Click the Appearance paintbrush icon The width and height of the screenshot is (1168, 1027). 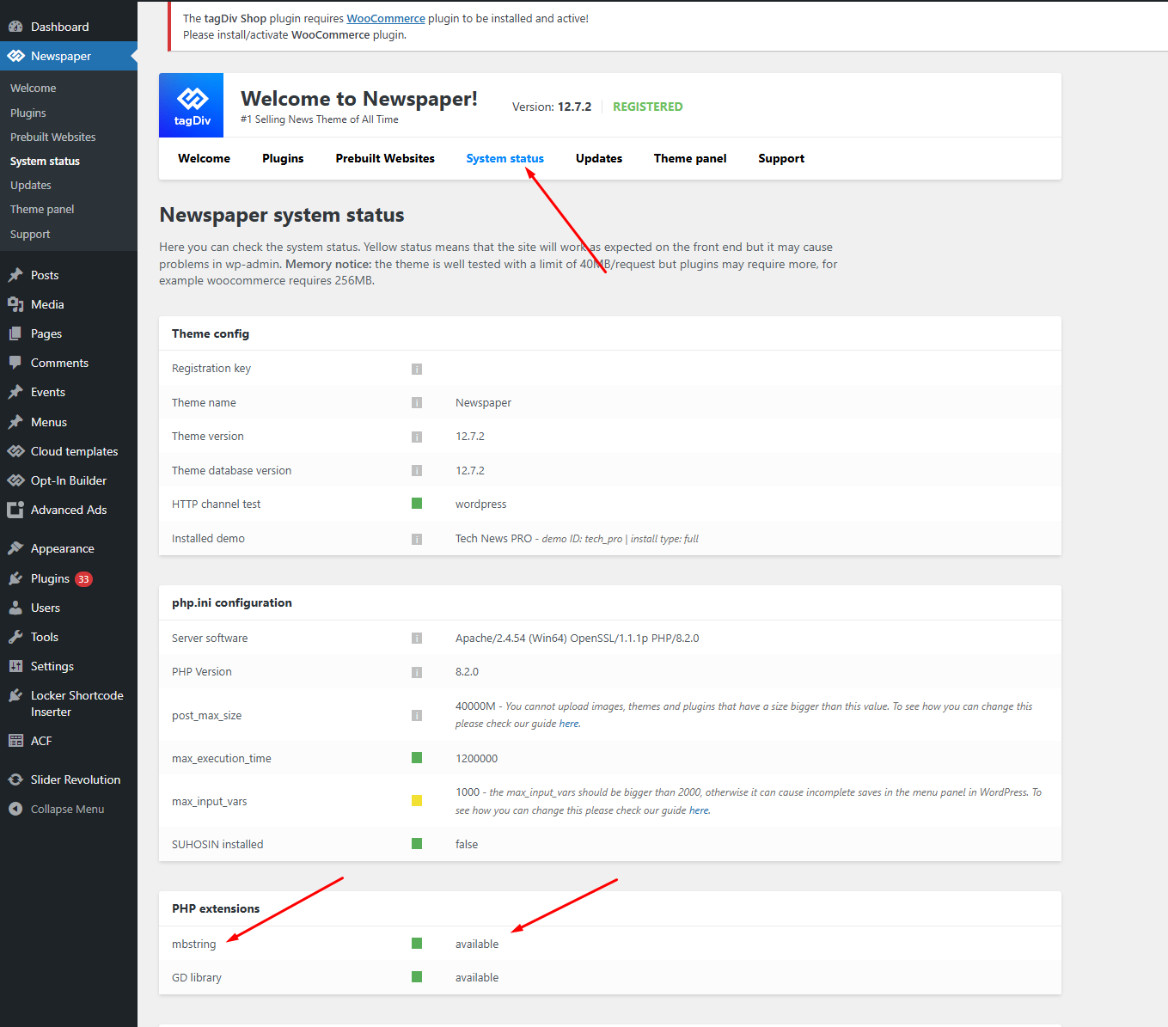15,548
